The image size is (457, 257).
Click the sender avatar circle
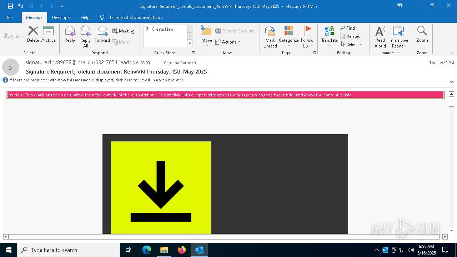(x=10, y=67)
